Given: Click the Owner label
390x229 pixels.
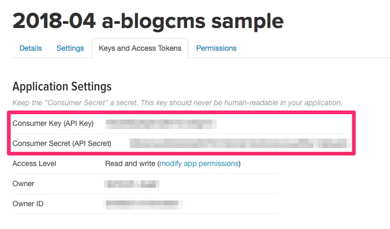Looking at the screenshot, I should [23, 184].
